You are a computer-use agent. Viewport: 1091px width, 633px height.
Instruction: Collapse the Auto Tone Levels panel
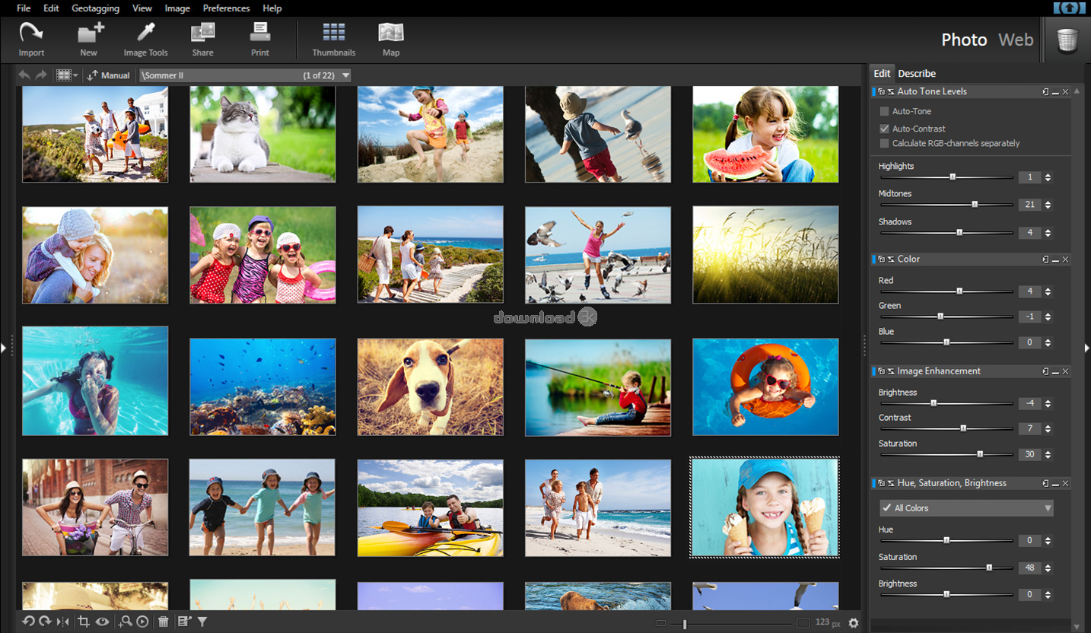[x=1055, y=91]
